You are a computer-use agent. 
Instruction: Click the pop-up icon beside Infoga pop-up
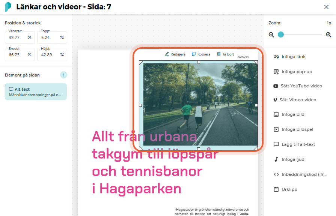click(276, 72)
